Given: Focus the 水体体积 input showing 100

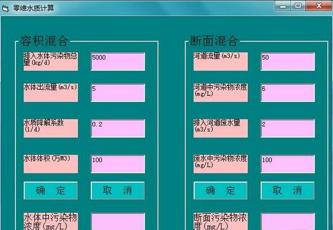Looking at the screenshot, I should click(x=118, y=164).
